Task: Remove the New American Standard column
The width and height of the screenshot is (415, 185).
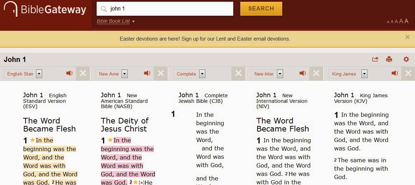Action: [x=161, y=73]
